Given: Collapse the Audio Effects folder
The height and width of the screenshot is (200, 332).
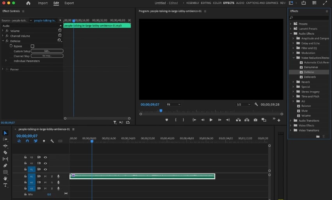Looking at the screenshot, I should point(291,34).
